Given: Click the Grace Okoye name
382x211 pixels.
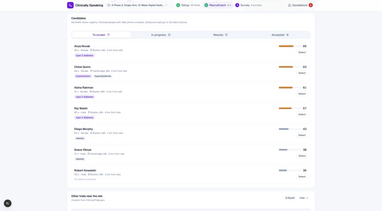Looking at the screenshot, I should pyautogui.click(x=83, y=150).
